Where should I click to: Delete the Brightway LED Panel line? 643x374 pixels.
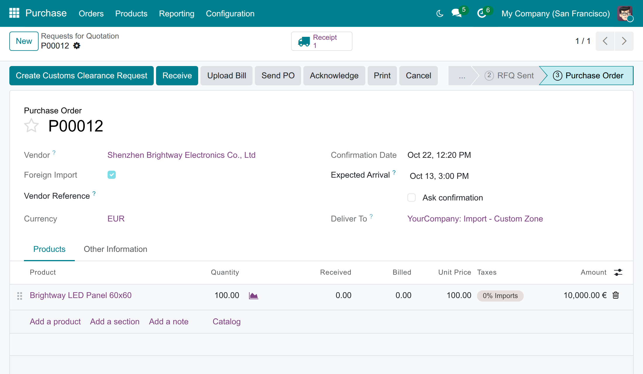coord(616,295)
